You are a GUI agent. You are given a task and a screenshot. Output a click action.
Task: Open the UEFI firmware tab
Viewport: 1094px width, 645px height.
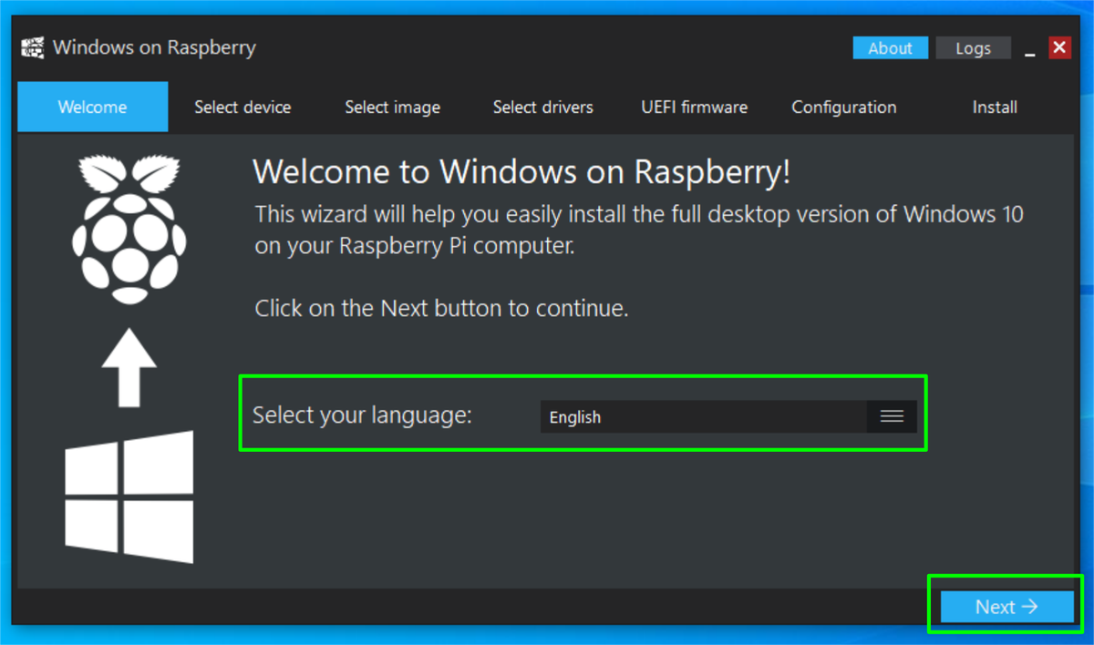694,107
